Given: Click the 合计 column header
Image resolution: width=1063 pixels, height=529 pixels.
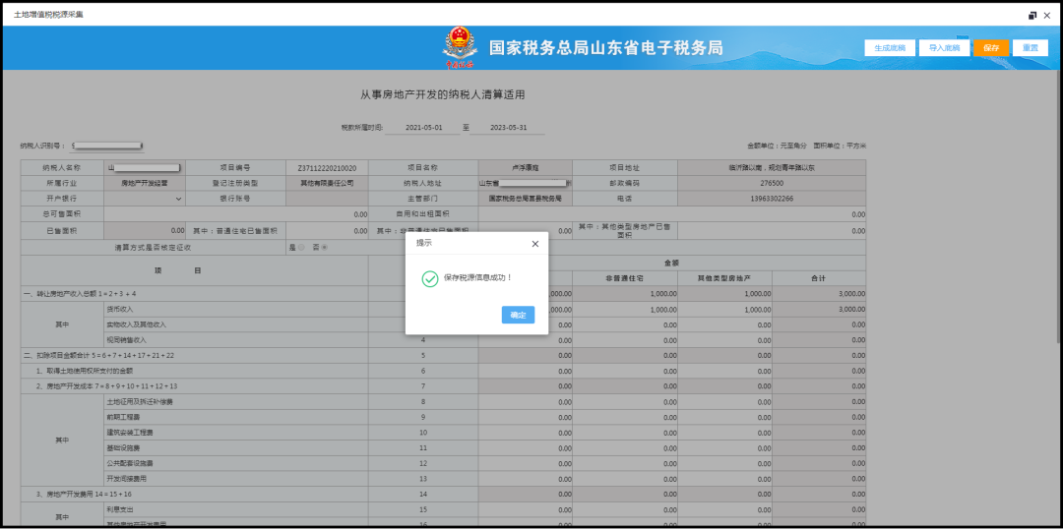Looking at the screenshot, I should pyautogui.click(x=819, y=278).
